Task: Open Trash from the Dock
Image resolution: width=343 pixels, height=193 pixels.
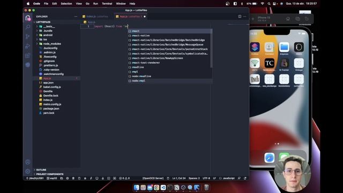Action: coord(206,188)
